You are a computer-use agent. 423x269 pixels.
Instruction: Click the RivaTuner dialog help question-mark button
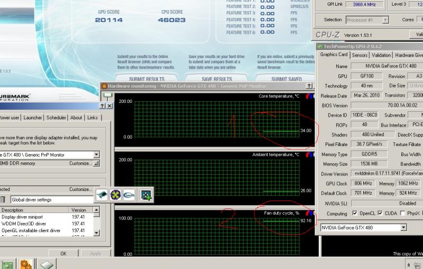[x=102, y=106]
